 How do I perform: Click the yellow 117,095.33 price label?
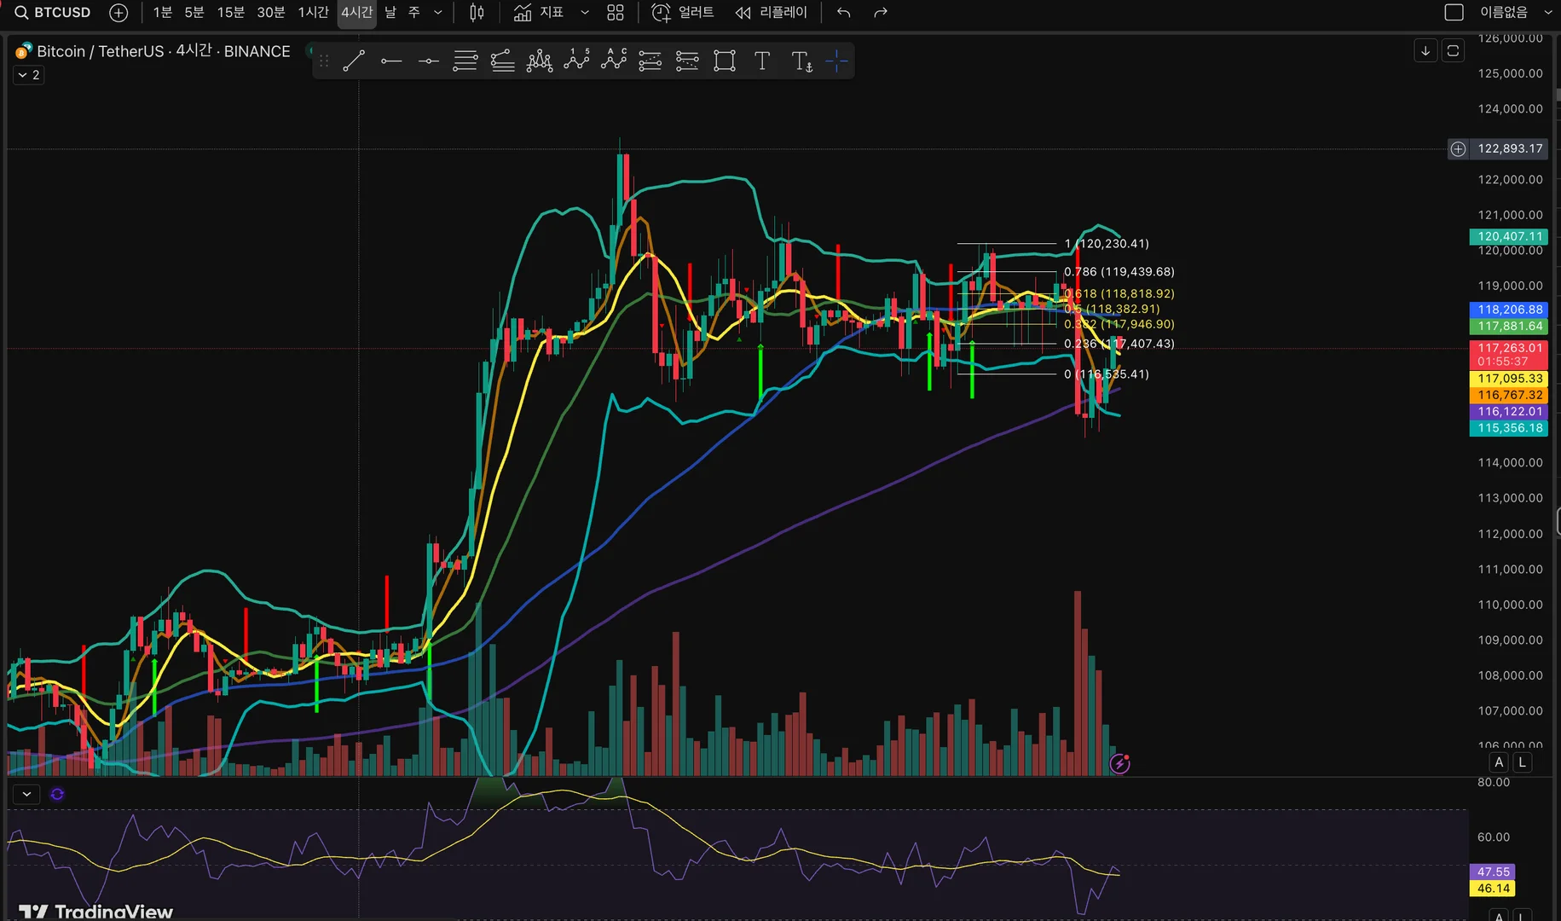click(x=1509, y=378)
